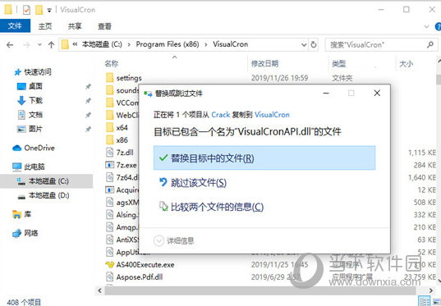Minimize the replace or skip dialog

pyautogui.click(x=326, y=93)
